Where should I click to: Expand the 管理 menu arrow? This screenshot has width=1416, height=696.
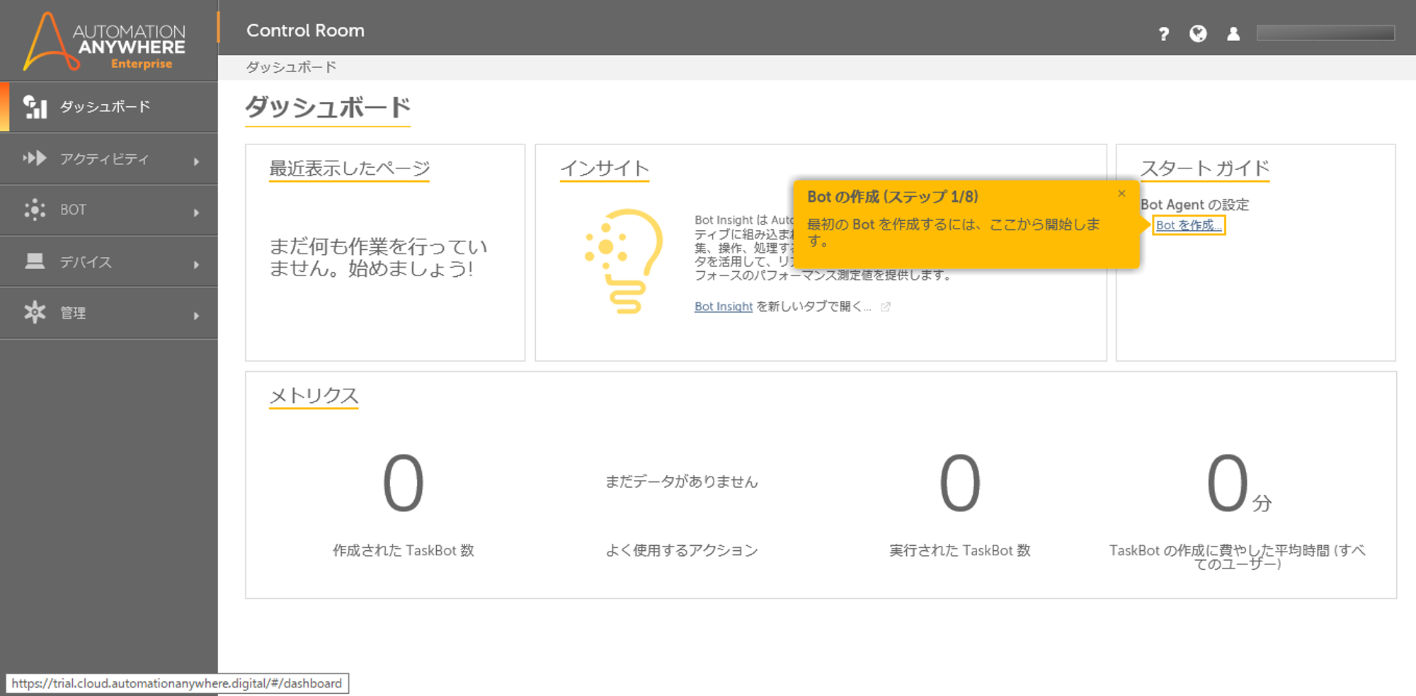196,316
